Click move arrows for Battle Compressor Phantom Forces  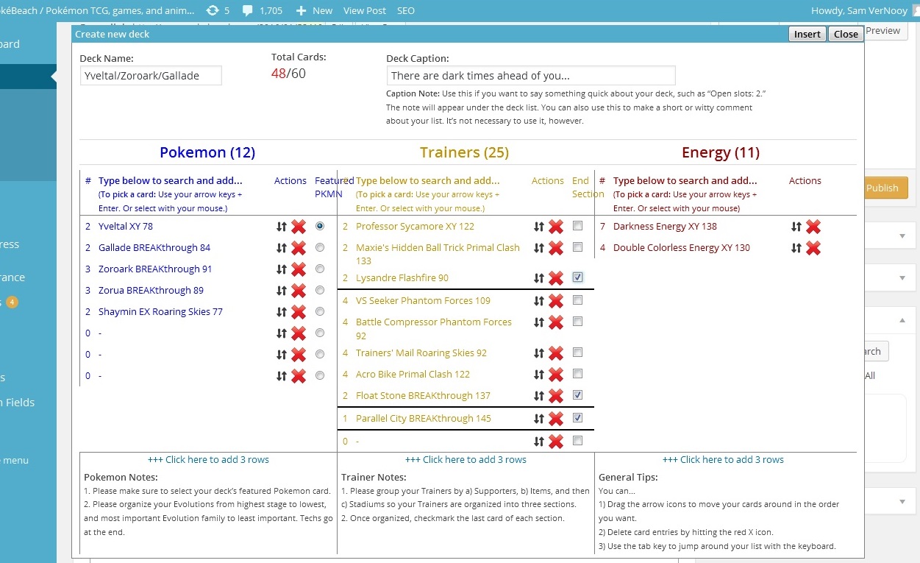(x=538, y=322)
